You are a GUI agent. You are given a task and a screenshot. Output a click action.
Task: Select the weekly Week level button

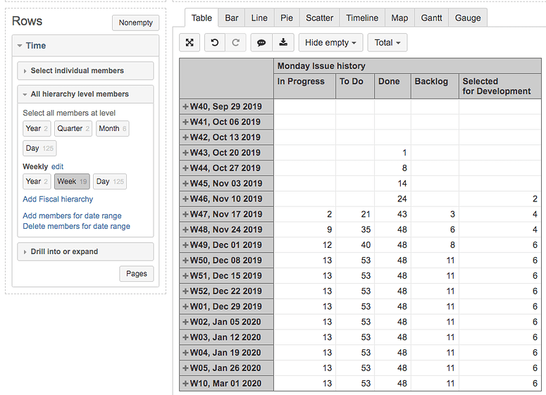71,182
